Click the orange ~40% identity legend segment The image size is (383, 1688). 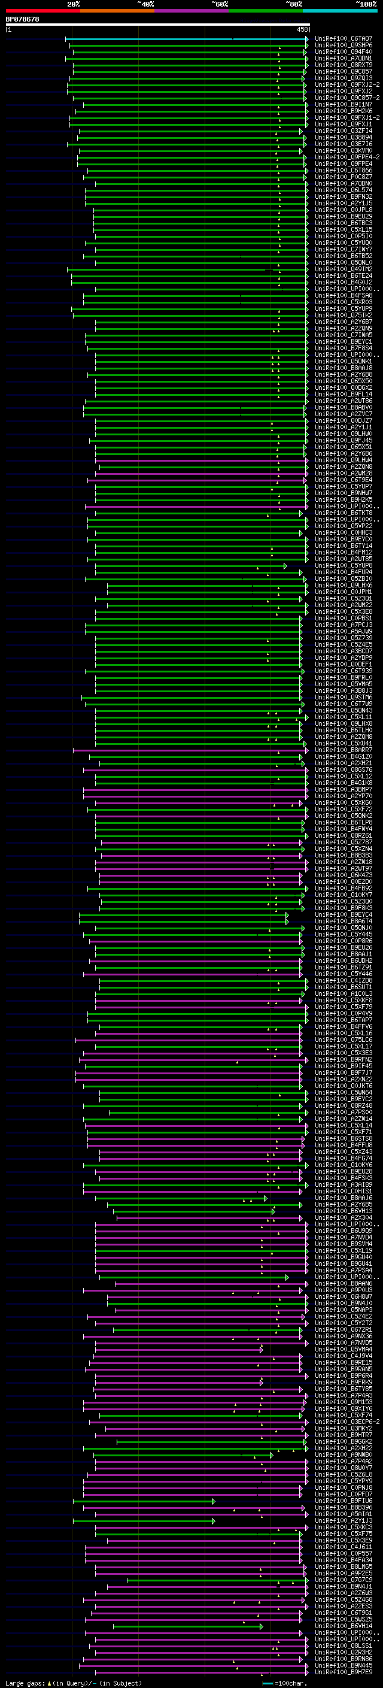coord(117,11)
